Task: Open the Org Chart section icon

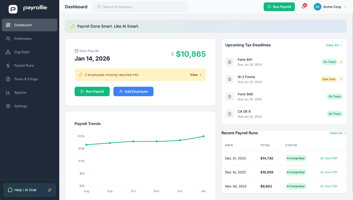Action: (8, 52)
